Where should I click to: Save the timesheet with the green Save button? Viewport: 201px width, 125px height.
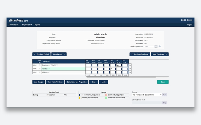click(x=163, y=82)
